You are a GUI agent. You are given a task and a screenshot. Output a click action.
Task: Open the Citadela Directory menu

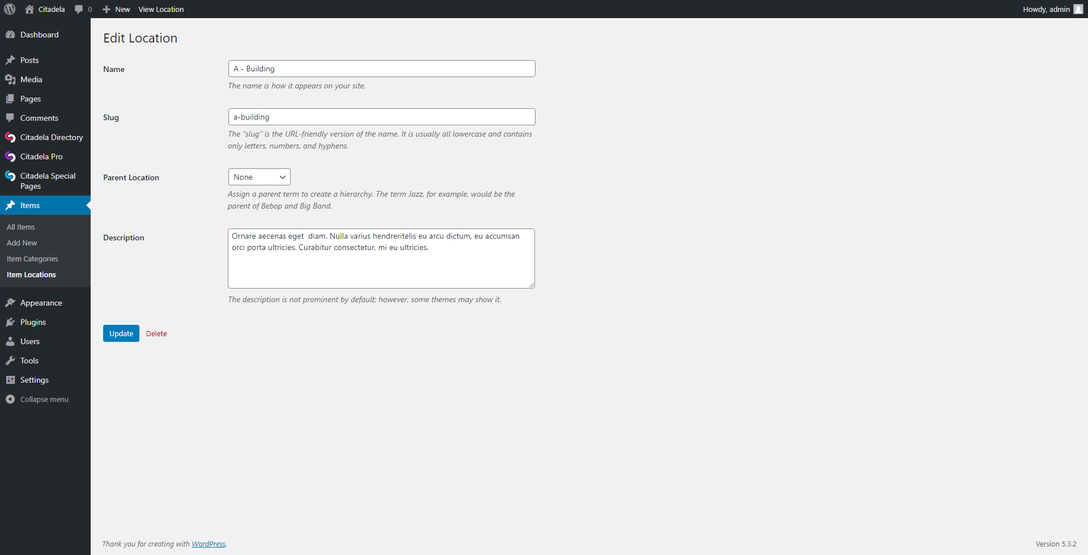click(x=52, y=137)
